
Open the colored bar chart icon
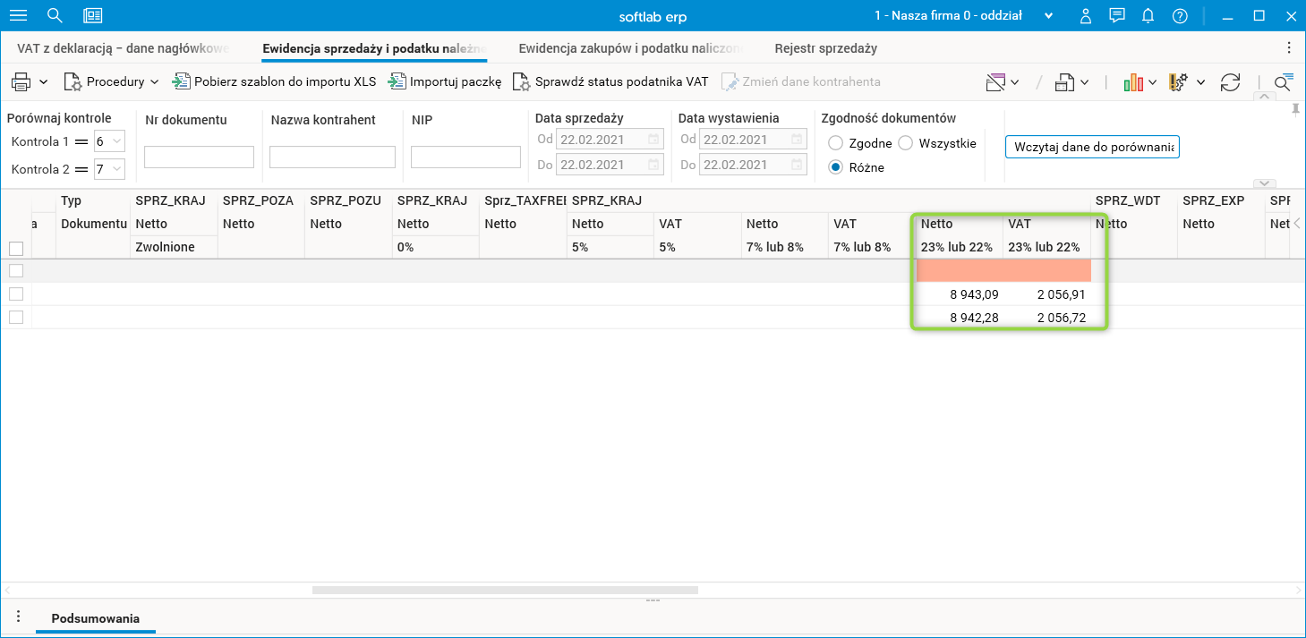click(x=1133, y=82)
